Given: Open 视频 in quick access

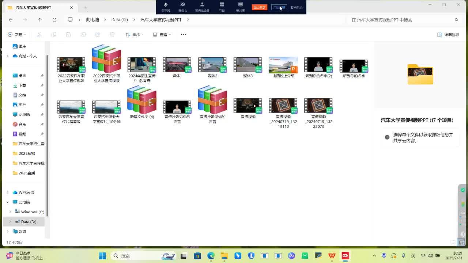Looking at the screenshot, I should point(22,134).
